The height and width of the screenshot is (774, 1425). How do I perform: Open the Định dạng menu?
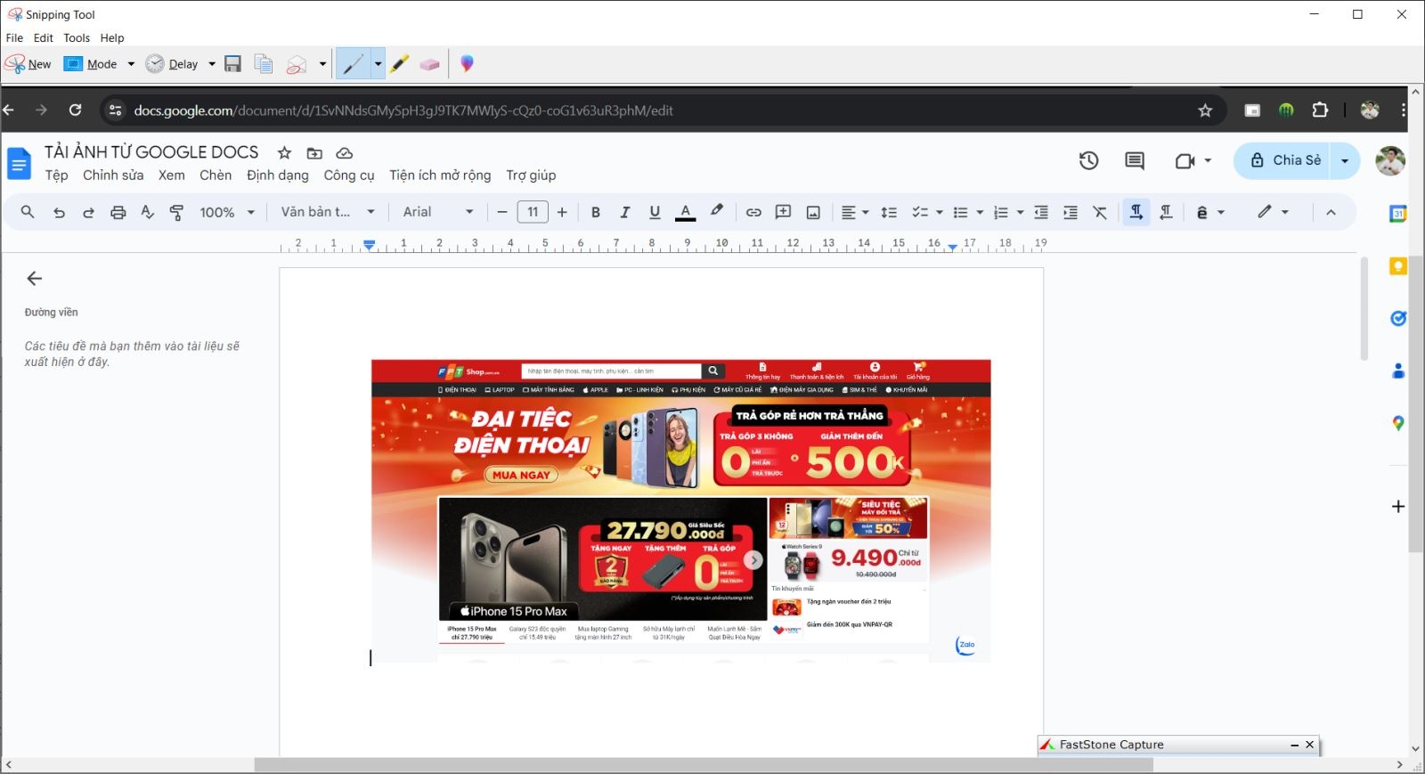(x=278, y=175)
